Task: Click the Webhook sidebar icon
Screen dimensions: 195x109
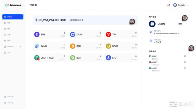Action: (5, 47)
